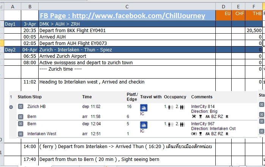The width and height of the screenshot is (265, 167).
Task: Click the Select All corner of the sheet
Action: pos(2,6)
